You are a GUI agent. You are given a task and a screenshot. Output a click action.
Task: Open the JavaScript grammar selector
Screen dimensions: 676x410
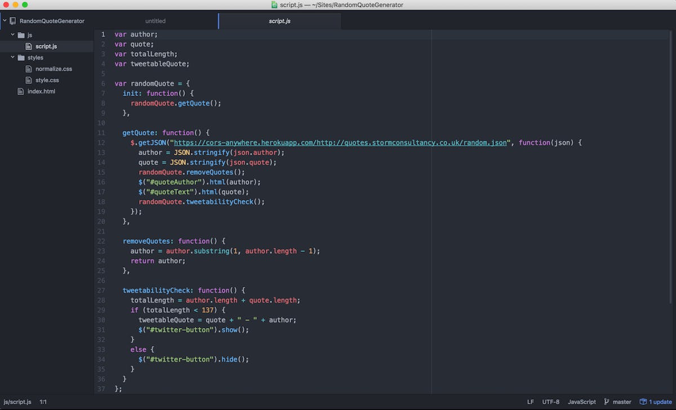581,402
